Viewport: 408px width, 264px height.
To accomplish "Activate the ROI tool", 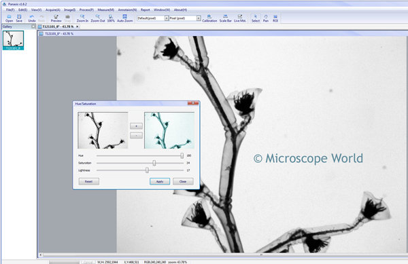I will coord(275,18).
